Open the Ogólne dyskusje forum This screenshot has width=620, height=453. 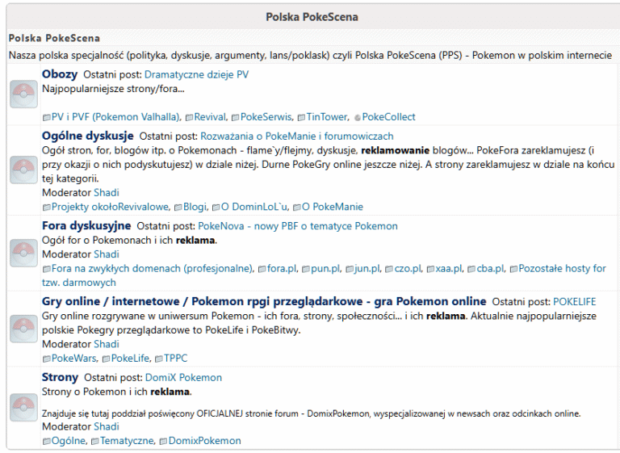pyautogui.click(x=88, y=136)
